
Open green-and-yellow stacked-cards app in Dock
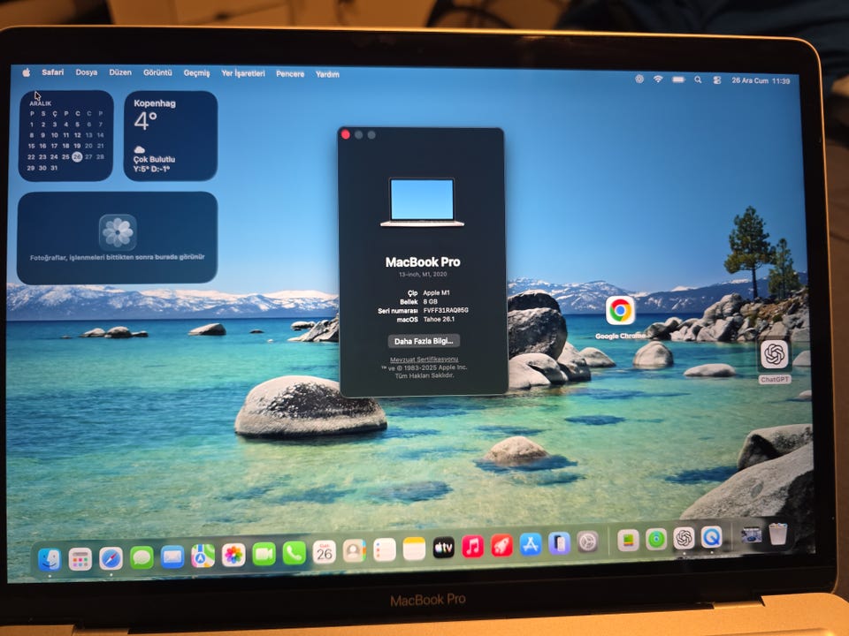pyautogui.click(x=628, y=541)
